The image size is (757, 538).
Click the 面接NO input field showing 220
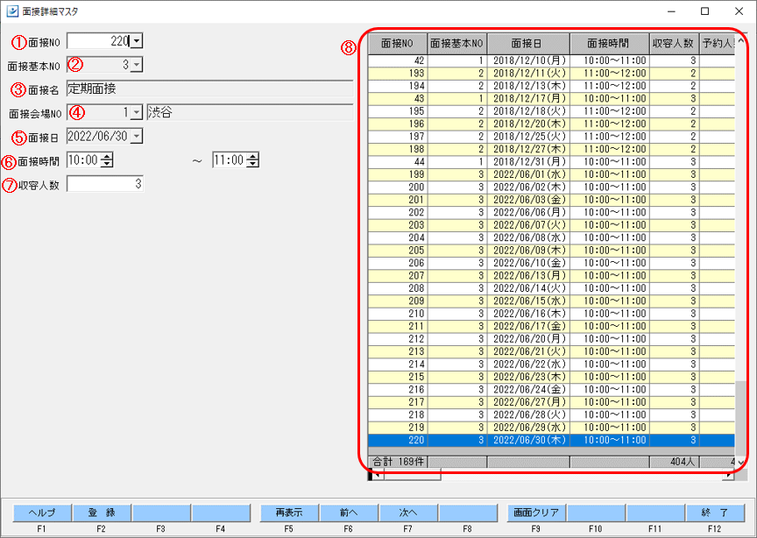99,41
